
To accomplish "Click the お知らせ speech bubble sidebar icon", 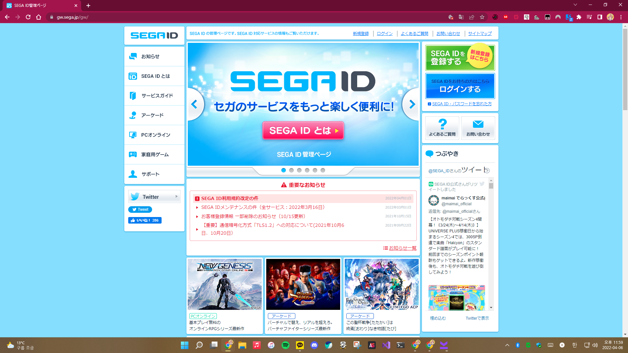I will coord(133,57).
